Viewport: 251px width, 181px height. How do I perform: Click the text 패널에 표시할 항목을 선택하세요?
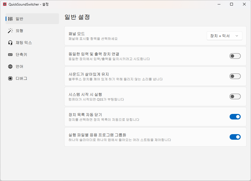(x=93, y=39)
